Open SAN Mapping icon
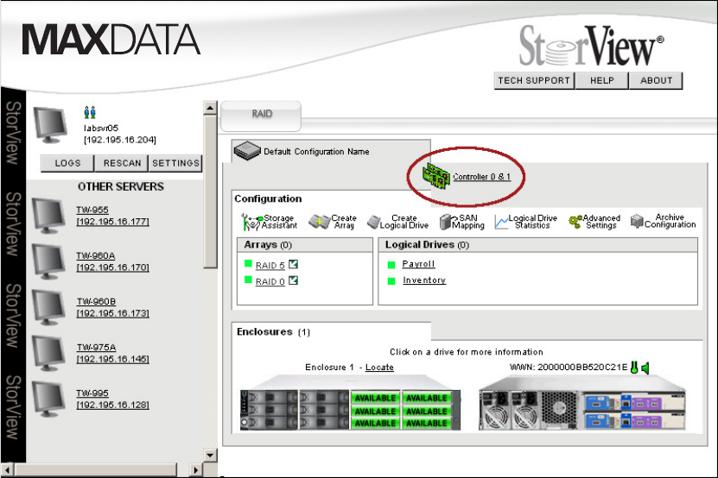Viewport: 718px width, 478px height. click(446, 222)
